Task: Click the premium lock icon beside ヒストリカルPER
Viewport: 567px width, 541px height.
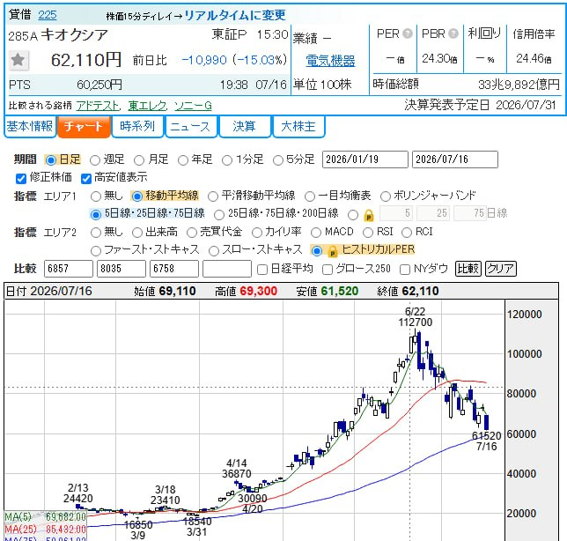Action: 332,251
